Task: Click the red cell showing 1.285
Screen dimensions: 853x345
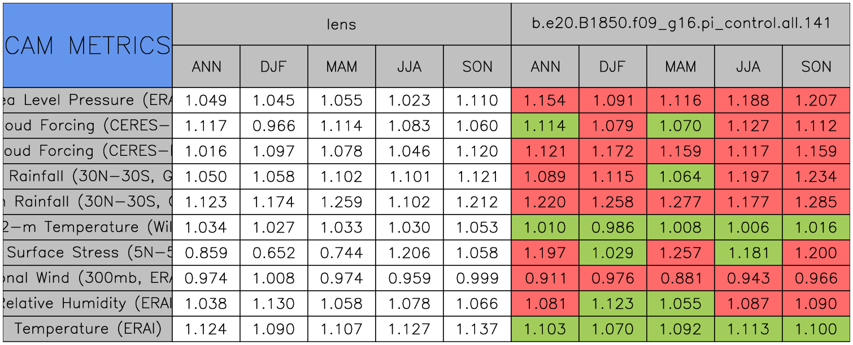Action: 816,202
